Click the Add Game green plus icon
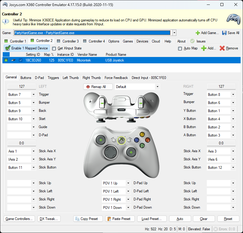Image resolution: width=243 pixels, height=233 pixels. click(197, 33)
